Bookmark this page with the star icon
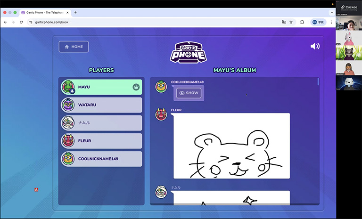 [x=291, y=22]
